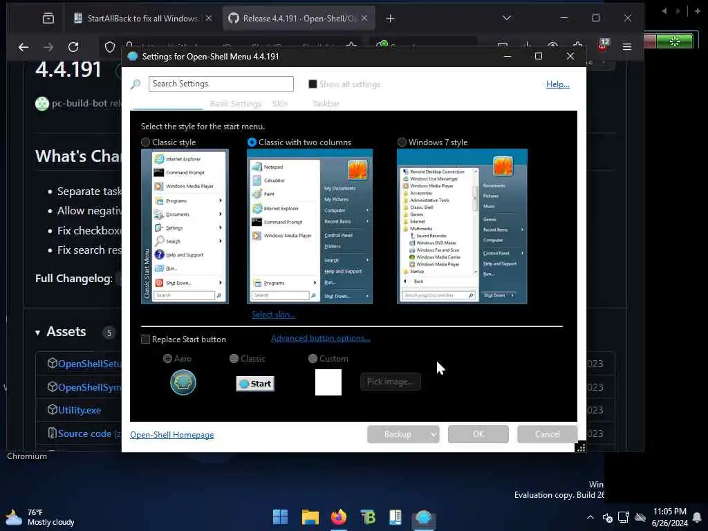This screenshot has width=708, height=531.
Task: Go back in the browser
Action: click(x=24, y=47)
